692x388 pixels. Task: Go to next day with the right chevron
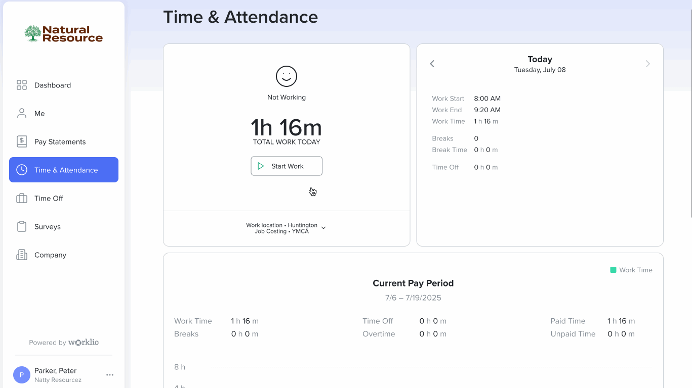click(648, 64)
